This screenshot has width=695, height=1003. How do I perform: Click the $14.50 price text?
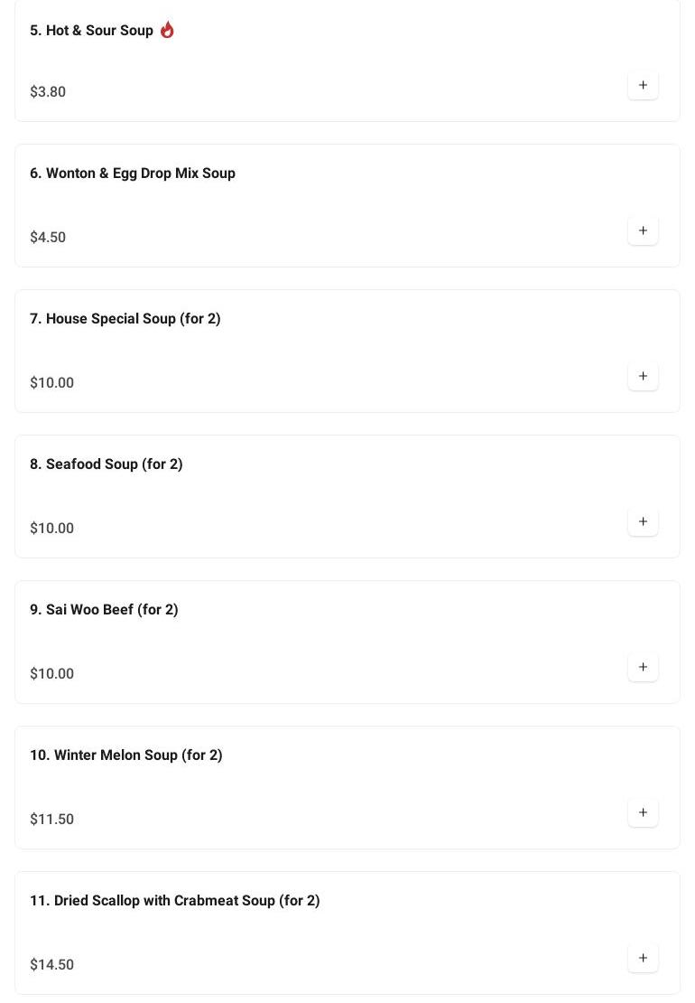[x=51, y=965]
